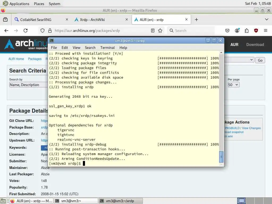Switch to CollabNet SearXNG tab
Viewport: 272px width, 204px height.
[36, 20]
